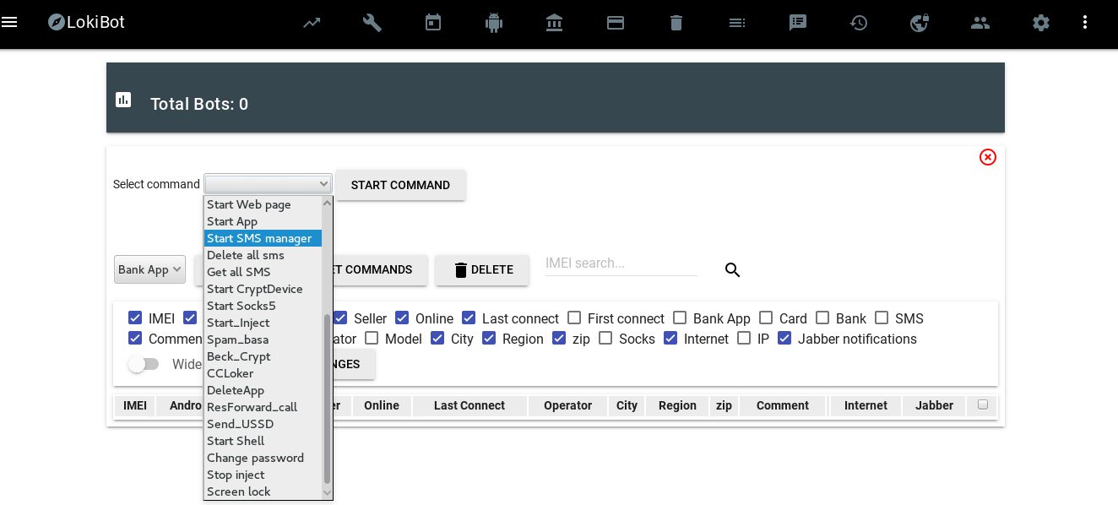Choose the DeleteApp option
The height and width of the screenshot is (505, 1118).
coord(263,390)
